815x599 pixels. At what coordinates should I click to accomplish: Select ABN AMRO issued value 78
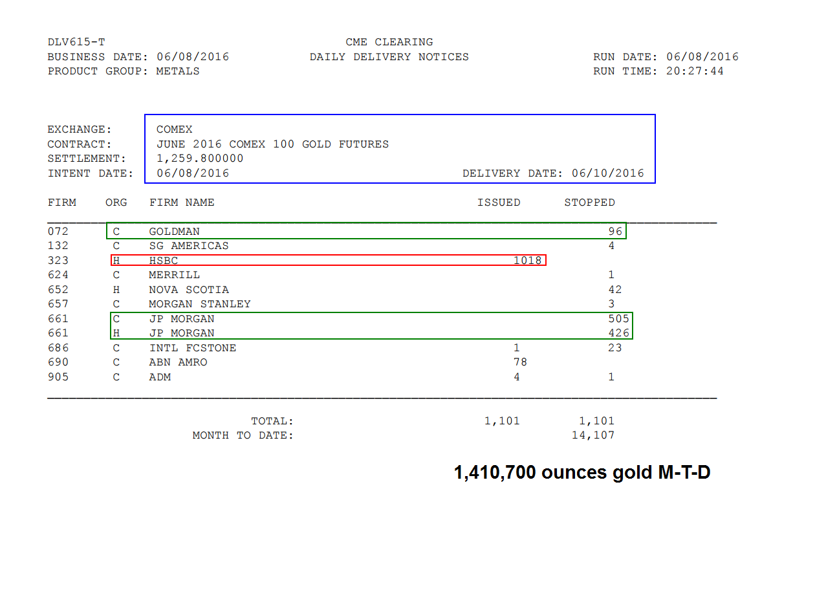click(520, 362)
